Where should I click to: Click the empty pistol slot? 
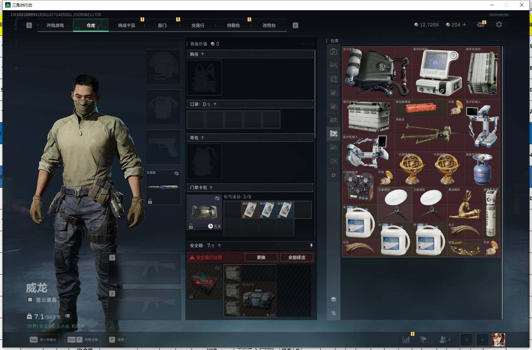[163, 147]
